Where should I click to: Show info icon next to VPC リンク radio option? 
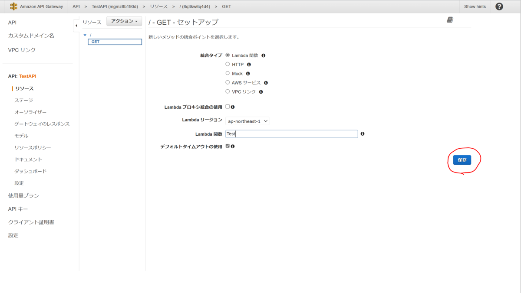[x=261, y=92]
